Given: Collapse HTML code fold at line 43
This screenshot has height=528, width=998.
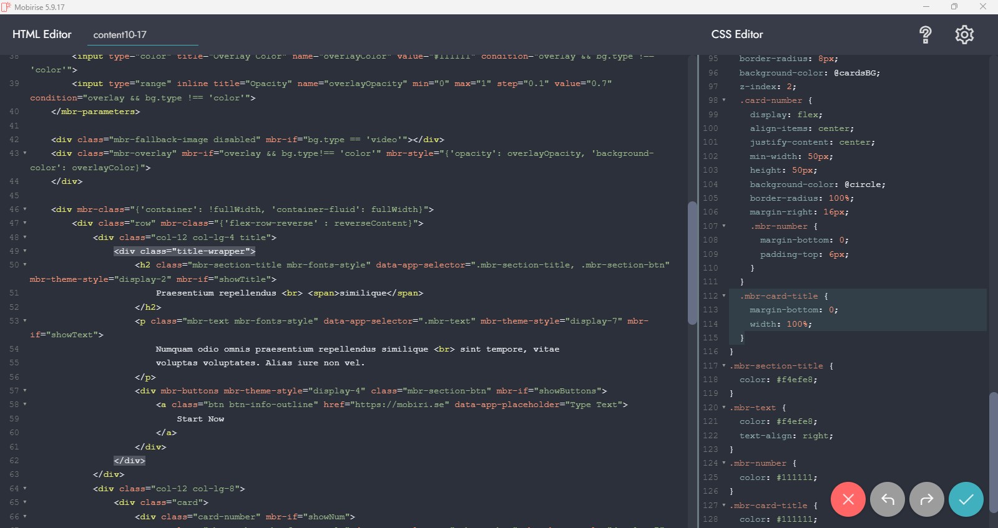Looking at the screenshot, I should coord(25,153).
